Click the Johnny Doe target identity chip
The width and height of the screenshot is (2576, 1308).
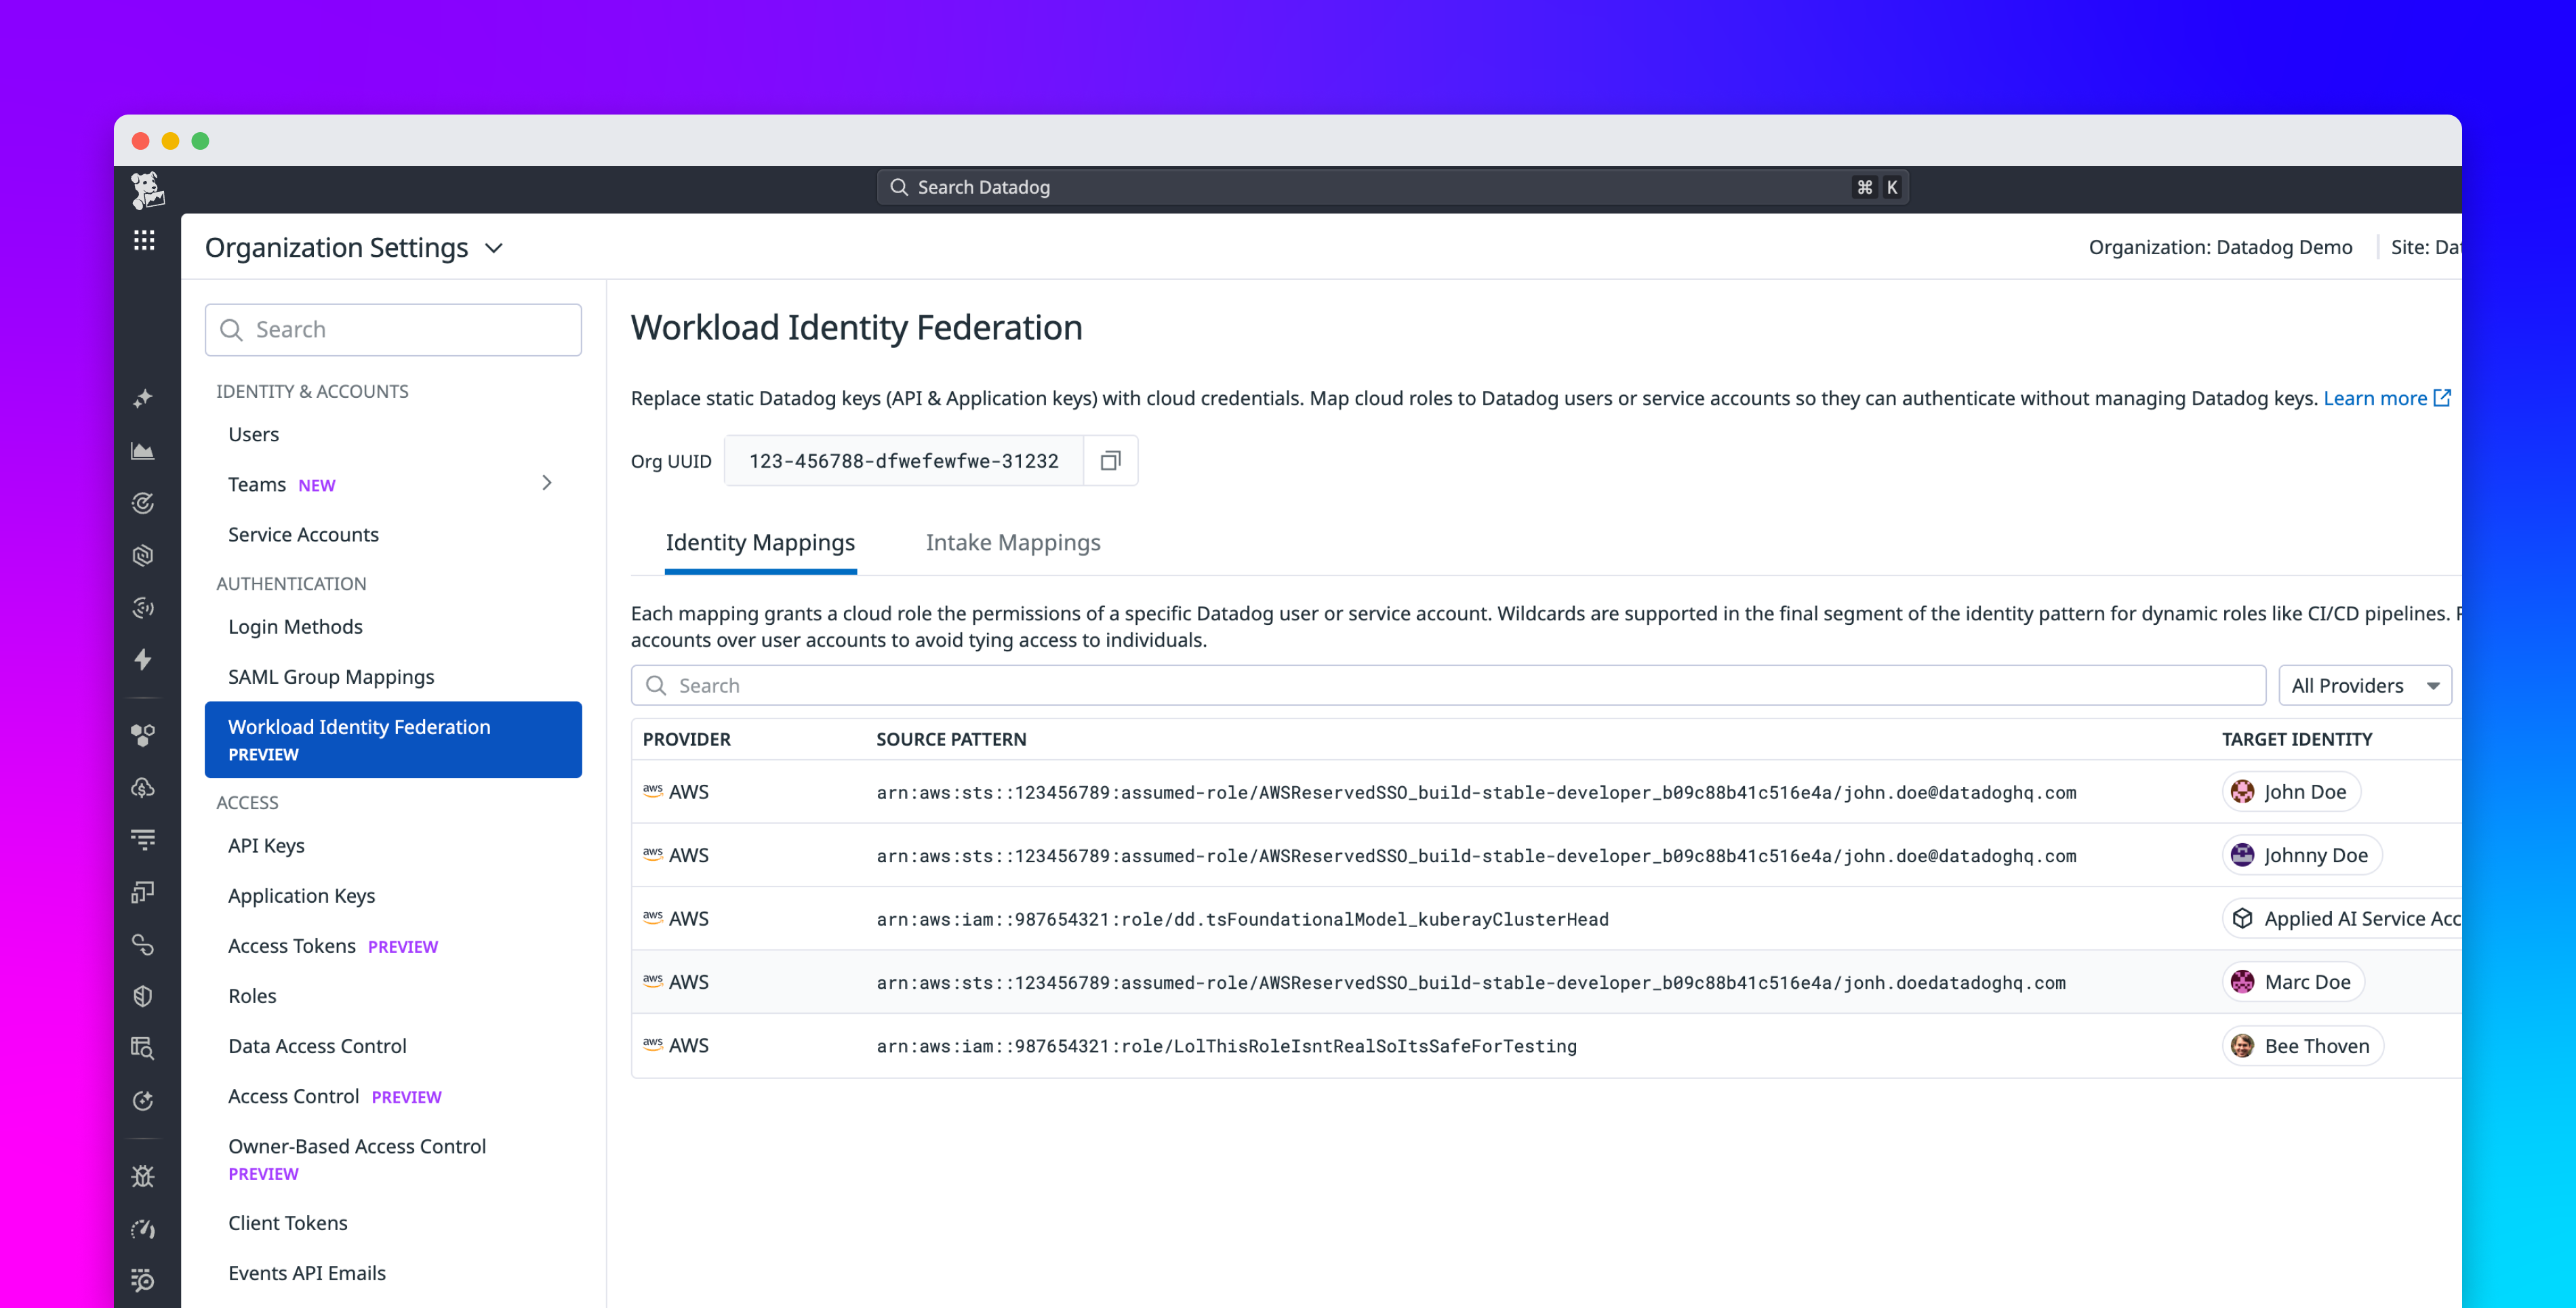coord(2302,855)
